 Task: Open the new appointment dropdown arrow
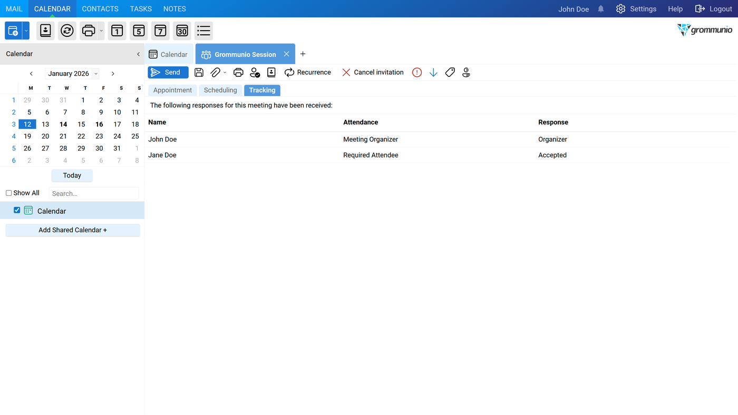[x=26, y=31]
